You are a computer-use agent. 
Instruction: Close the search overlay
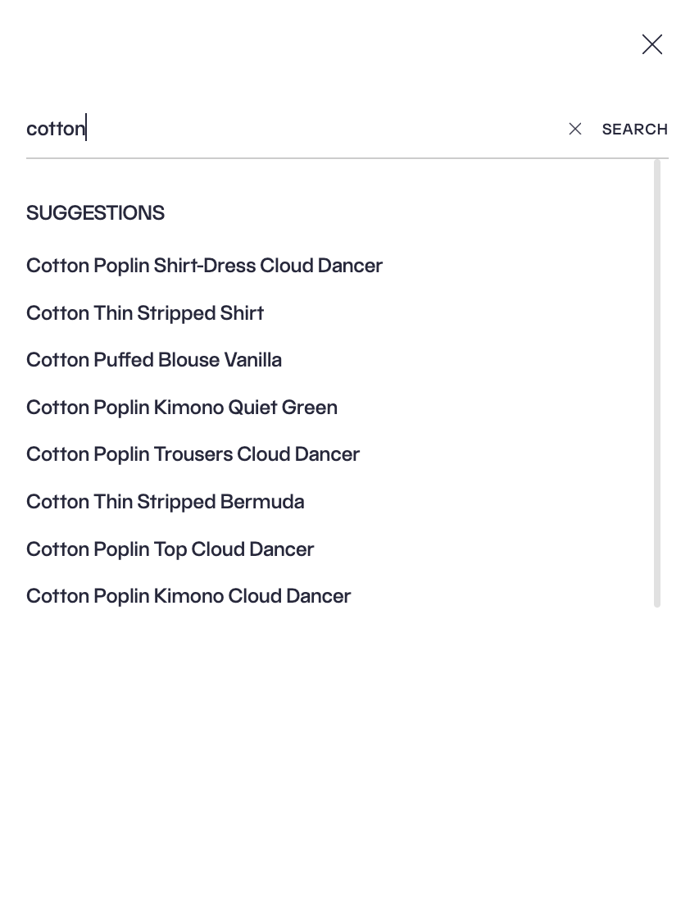click(x=651, y=44)
